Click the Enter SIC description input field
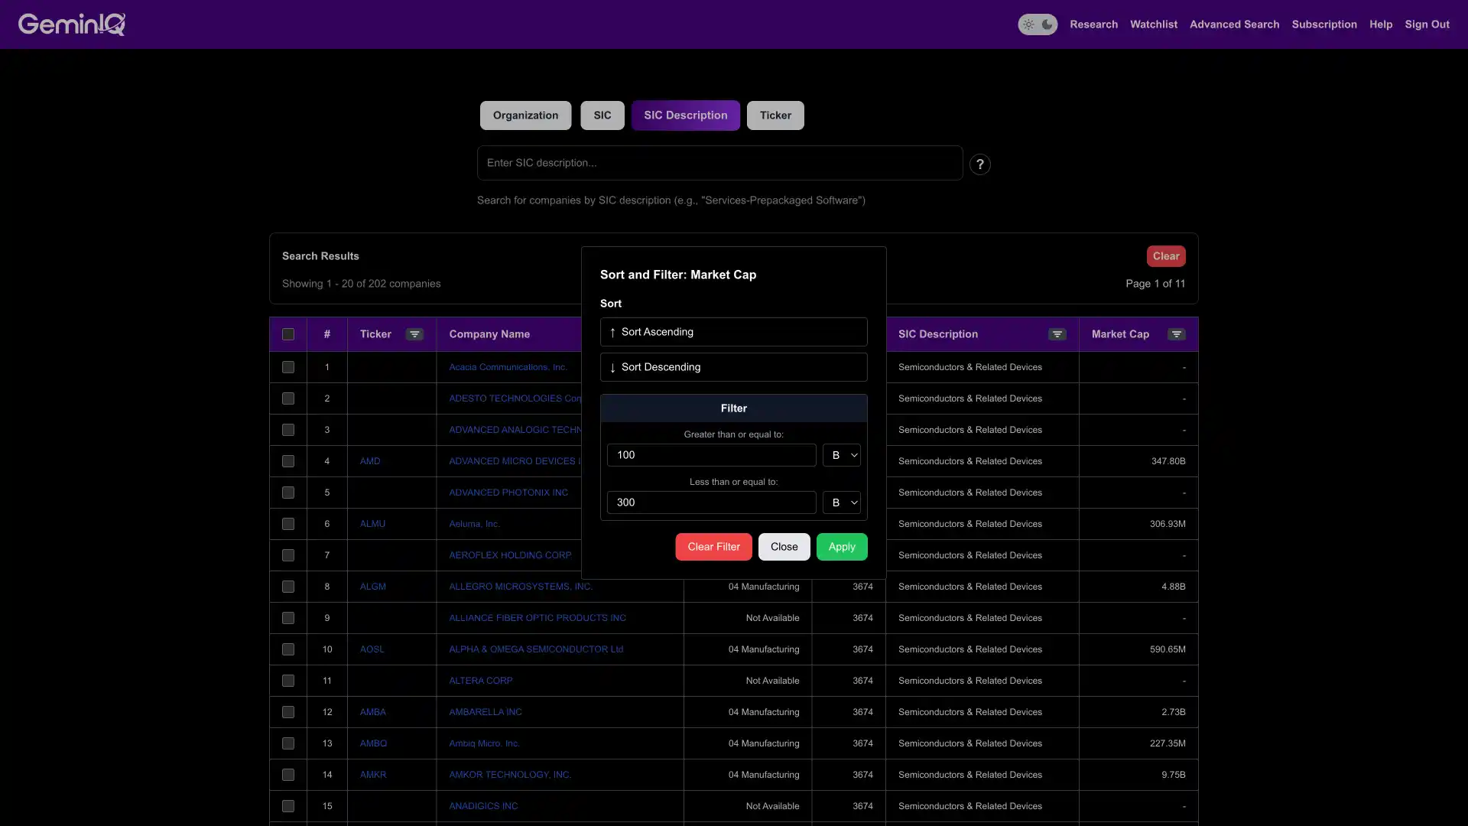The height and width of the screenshot is (826, 1468). click(719, 162)
